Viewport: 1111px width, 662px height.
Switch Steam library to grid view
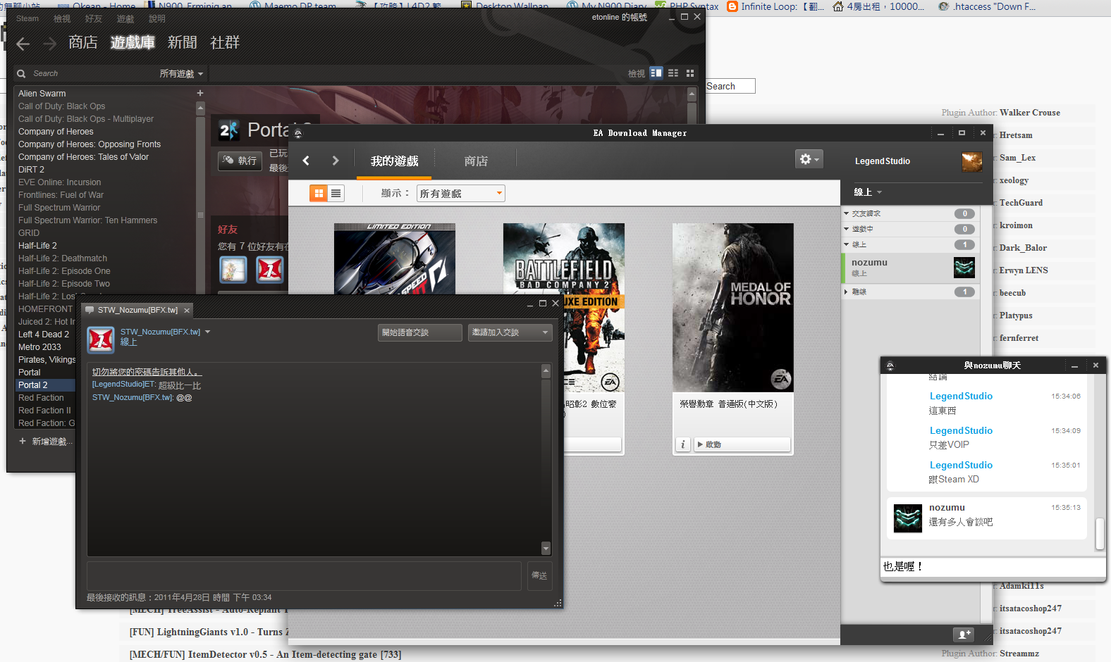(690, 73)
